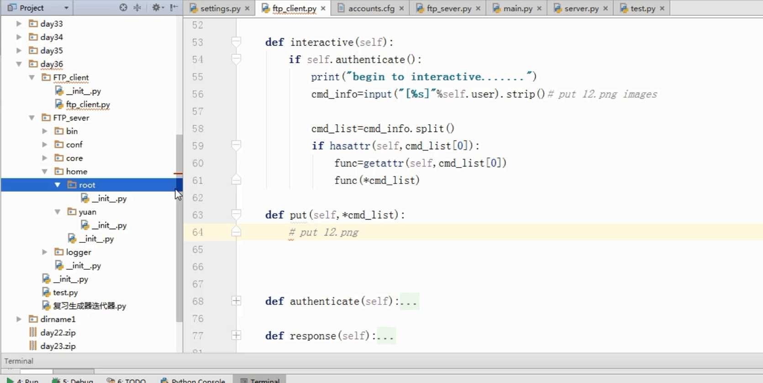Fold the hasattr block at line 59
The height and width of the screenshot is (383, 763).
click(236, 146)
